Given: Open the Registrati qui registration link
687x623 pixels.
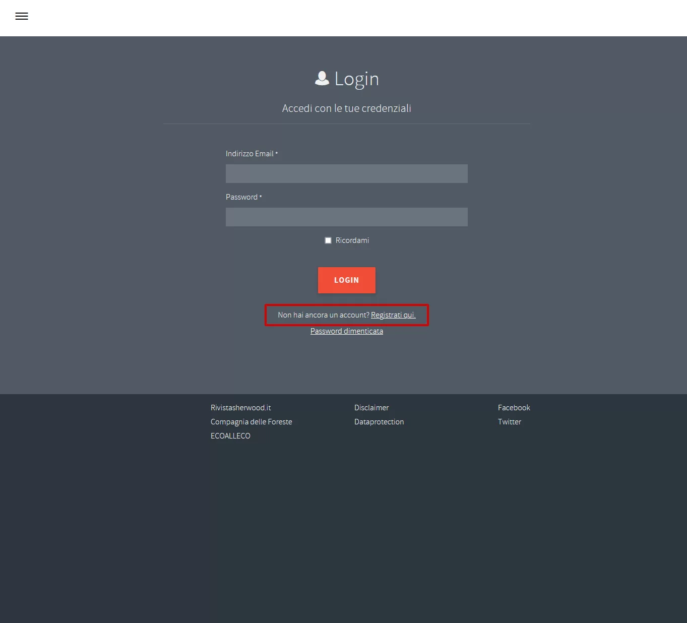Looking at the screenshot, I should (393, 315).
